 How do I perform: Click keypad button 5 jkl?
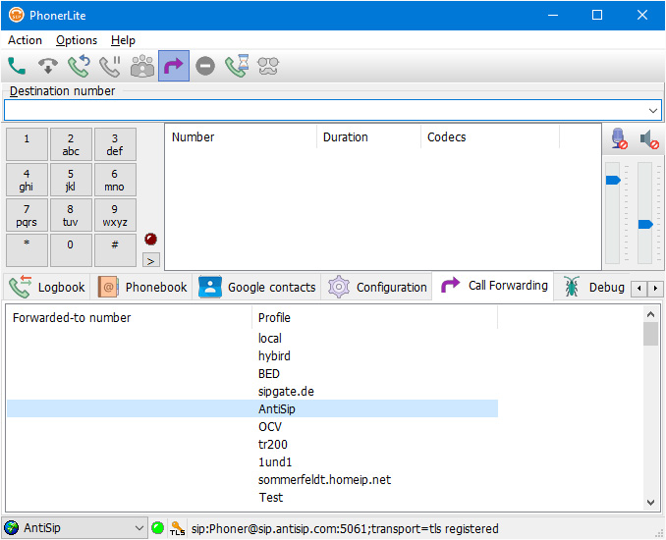tap(71, 180)
